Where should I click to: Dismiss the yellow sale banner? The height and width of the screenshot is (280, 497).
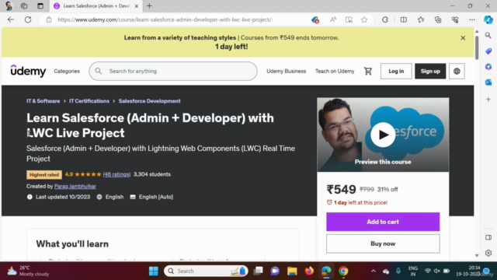pos(463,38)
